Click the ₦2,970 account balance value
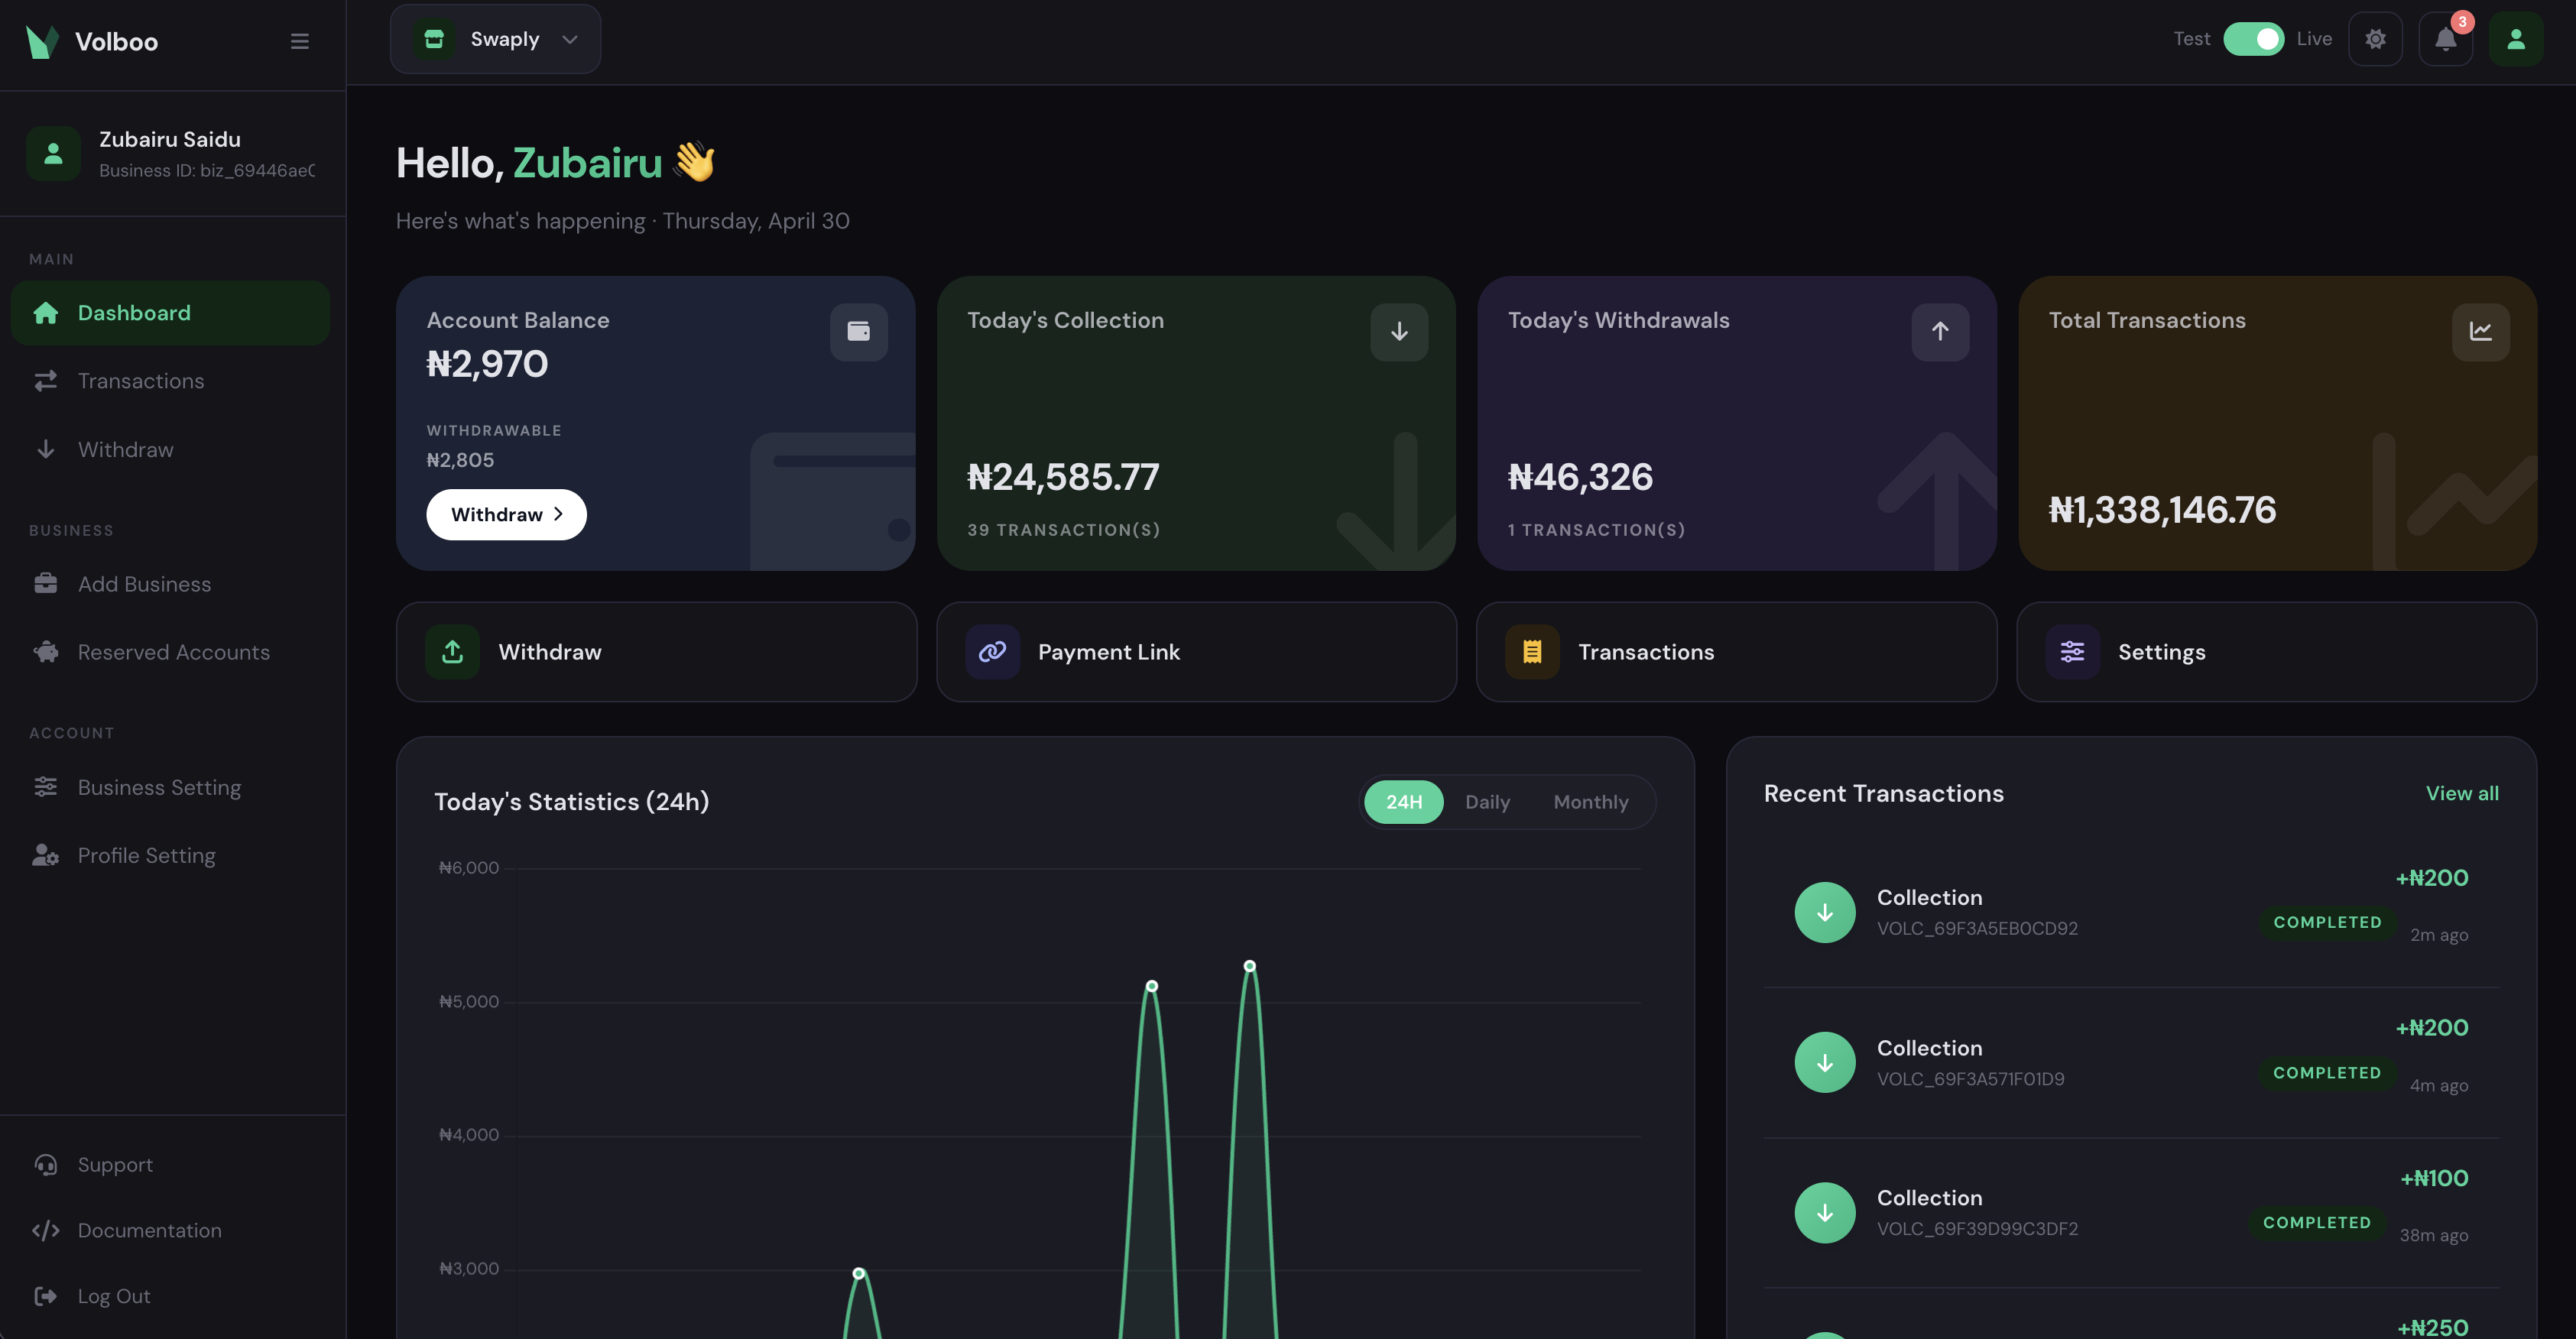 [x=487, y=364]
